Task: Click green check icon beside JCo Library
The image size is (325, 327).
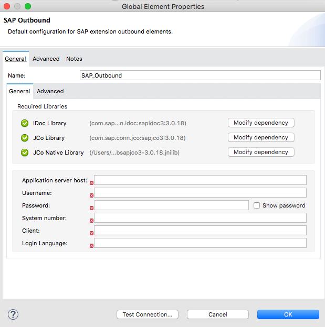Action: click(x=24, y=138)
